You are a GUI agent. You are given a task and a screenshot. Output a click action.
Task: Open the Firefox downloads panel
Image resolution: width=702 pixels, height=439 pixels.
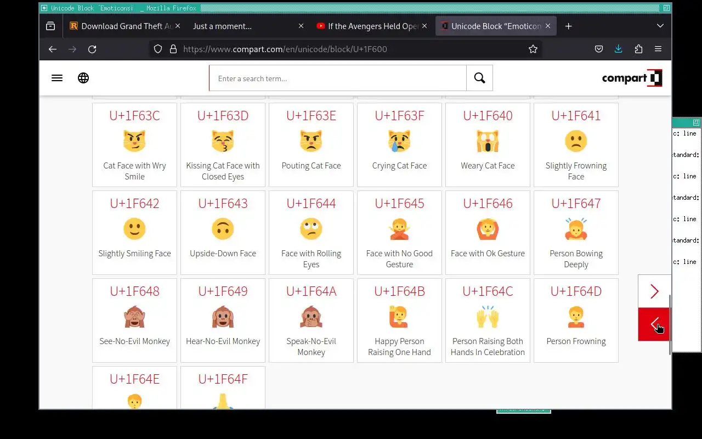(x=619, y=49)
